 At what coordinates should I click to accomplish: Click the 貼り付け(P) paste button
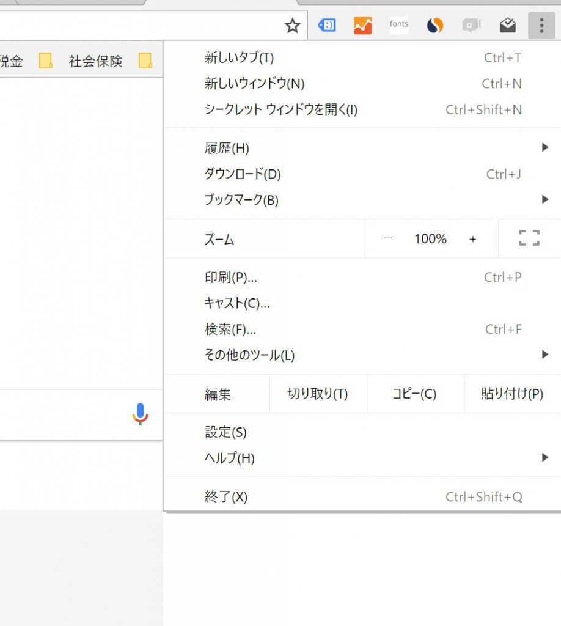(x=512, y=394)
